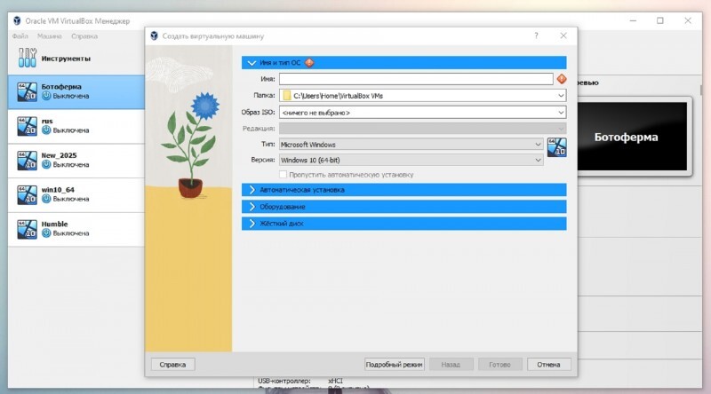The width and height of the screenshot is (711, 394).
Task: Open the disabled Редакция dropdown
Action: point(561,129)
